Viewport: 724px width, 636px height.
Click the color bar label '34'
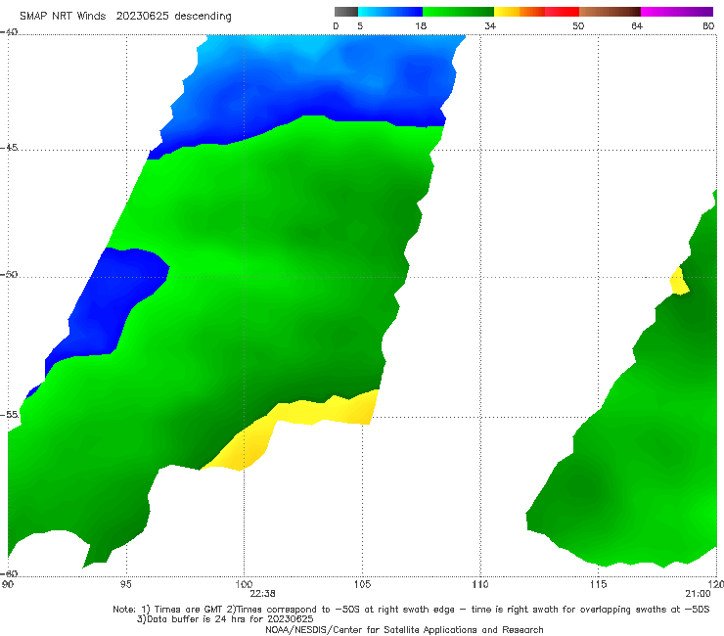490,26
